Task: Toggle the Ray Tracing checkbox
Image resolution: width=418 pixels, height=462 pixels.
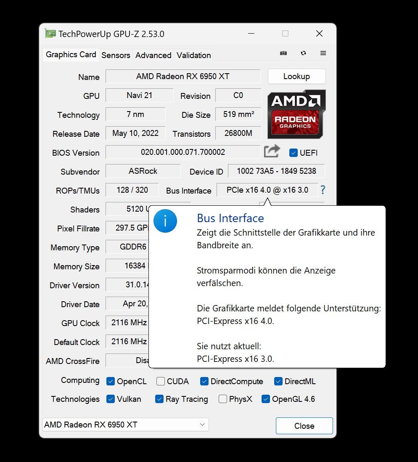Action: point(159,399)
